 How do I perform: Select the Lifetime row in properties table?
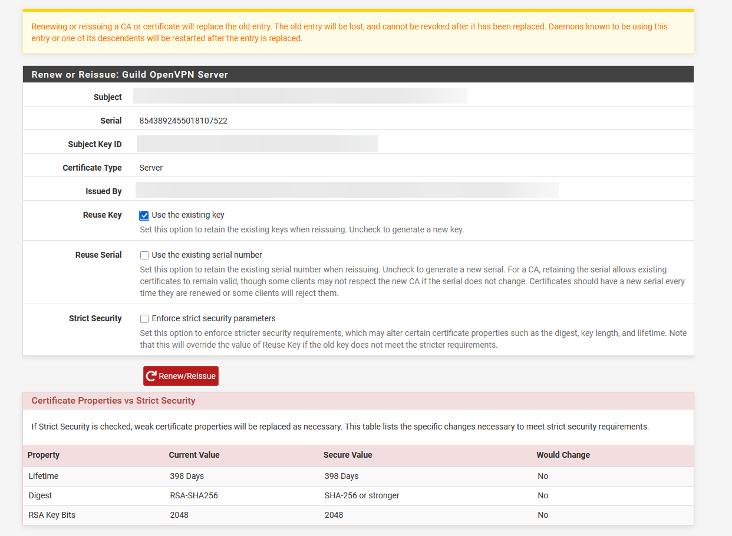(44, 476)
